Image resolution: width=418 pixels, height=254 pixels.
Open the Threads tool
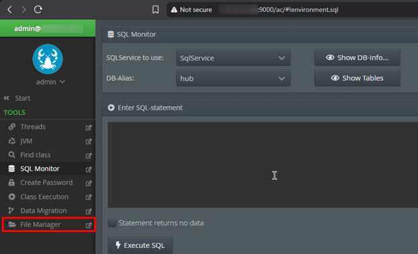(x=33, y=126)
